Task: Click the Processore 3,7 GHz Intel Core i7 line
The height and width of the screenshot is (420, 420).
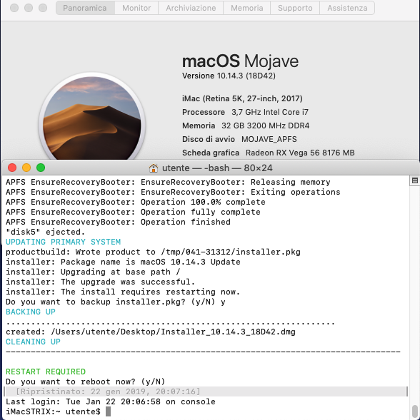Action: click(245, 112)
